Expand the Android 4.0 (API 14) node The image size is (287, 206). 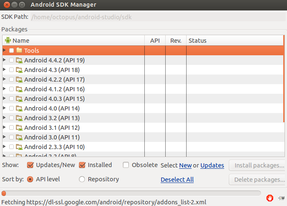click(x=4, y=108)
